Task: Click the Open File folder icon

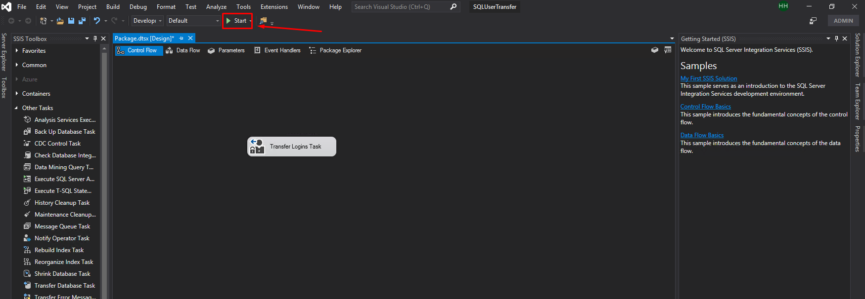Action: [x=60, y=21]
